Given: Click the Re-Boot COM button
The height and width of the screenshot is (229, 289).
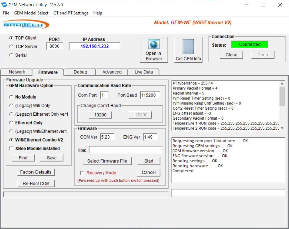Looking at the screenshot, I should [36, 183].
